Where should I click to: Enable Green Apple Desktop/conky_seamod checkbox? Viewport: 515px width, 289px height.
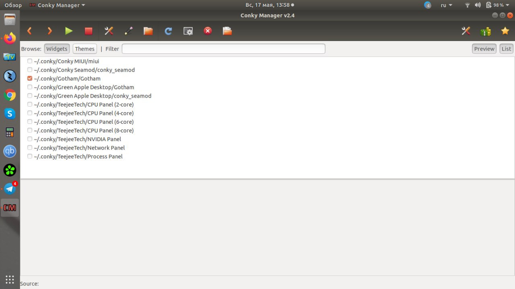point(30,96)
